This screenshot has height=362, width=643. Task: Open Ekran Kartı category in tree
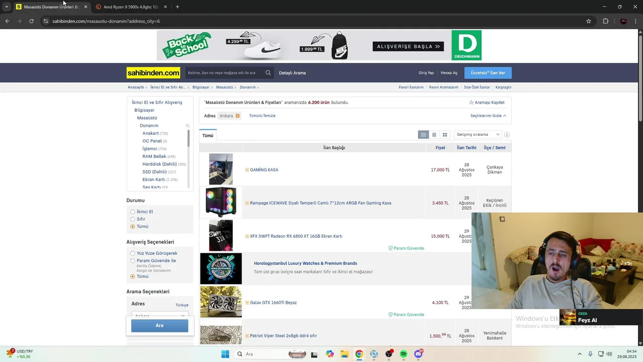[x=154, y=179]
